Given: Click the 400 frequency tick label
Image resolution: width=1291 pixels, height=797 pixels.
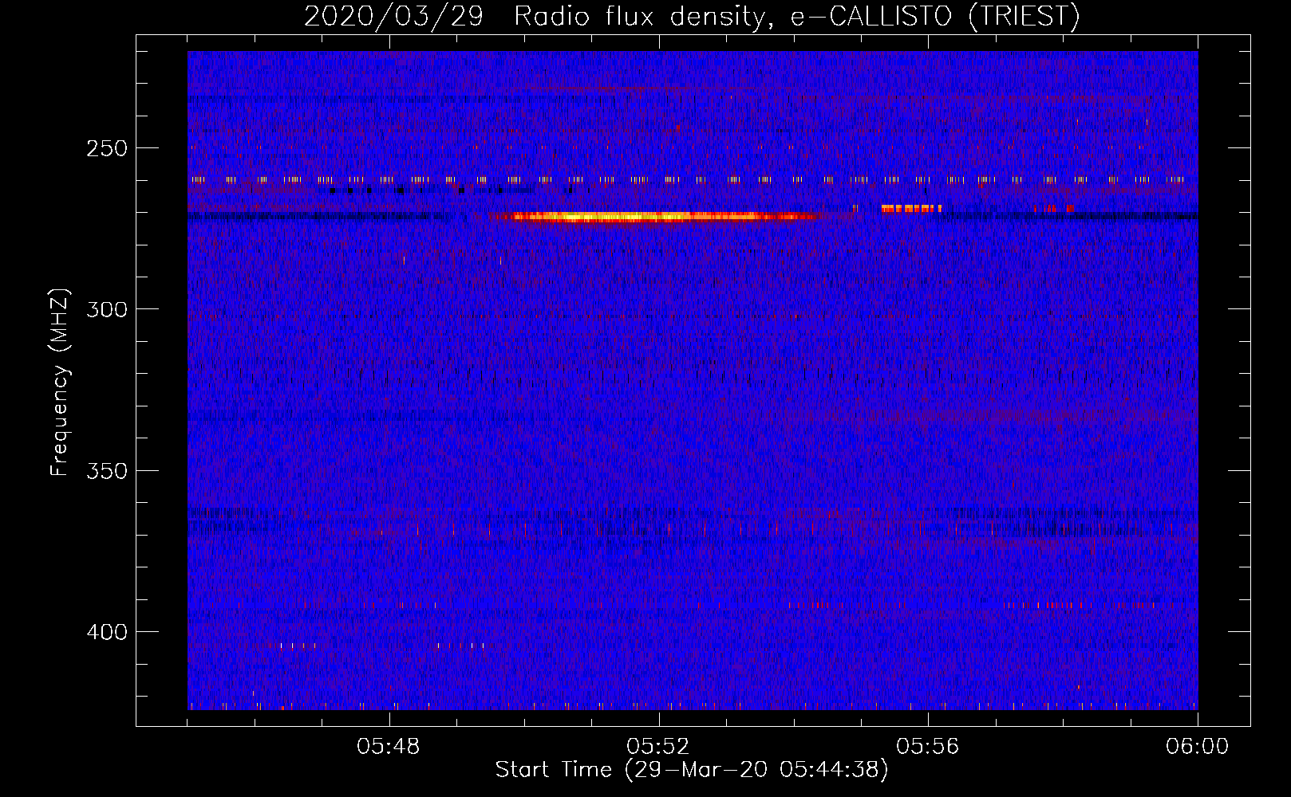Looking at the screenshot, I should tap(107, 632).
